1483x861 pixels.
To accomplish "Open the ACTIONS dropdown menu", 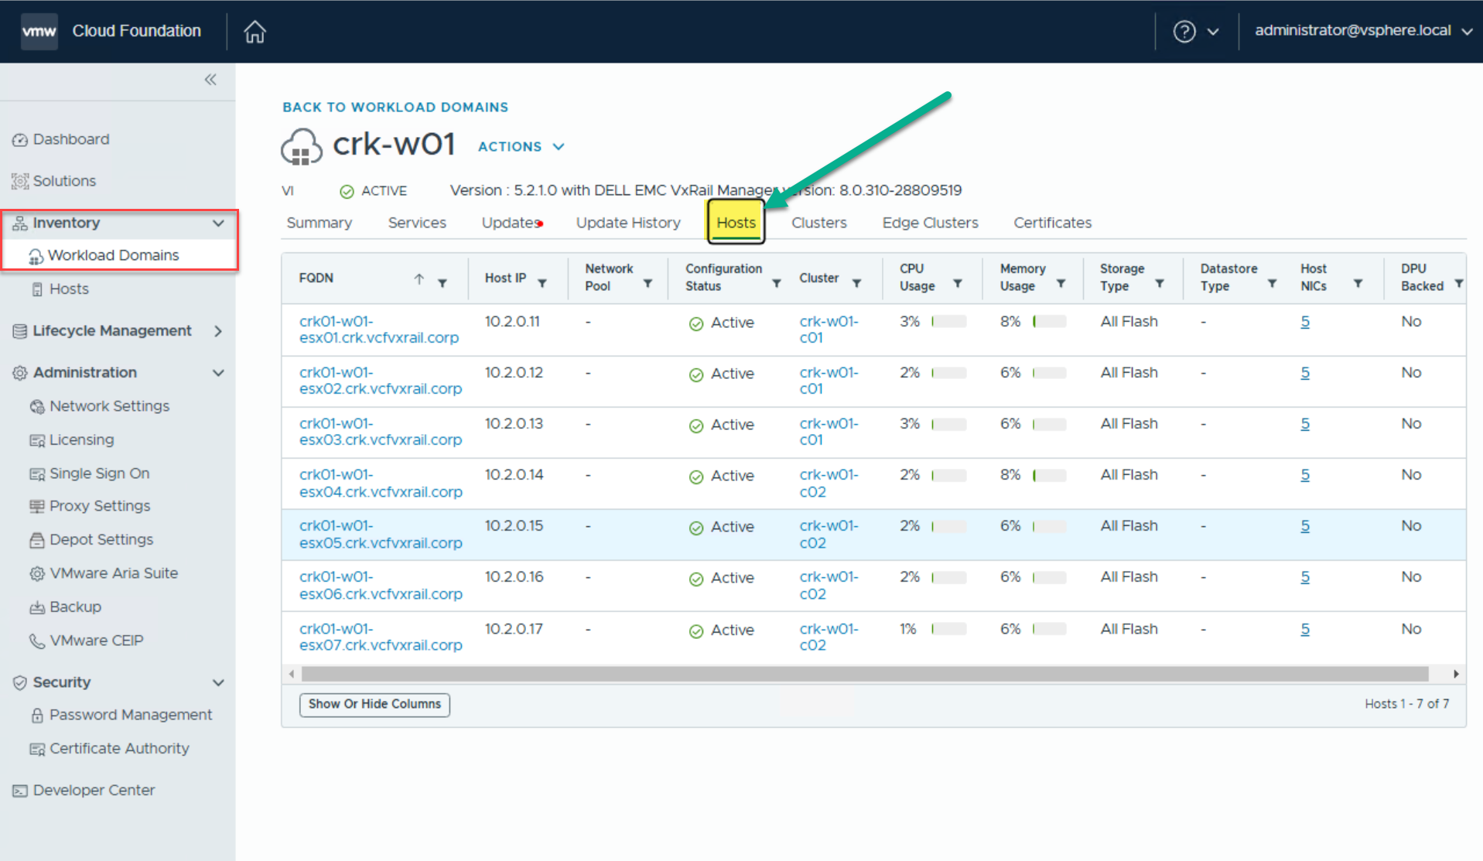I will [x=521, y=147].
